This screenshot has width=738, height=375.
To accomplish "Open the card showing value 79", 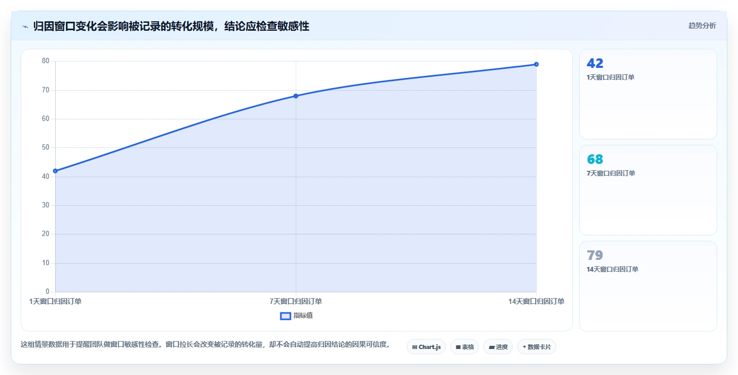I will (648, 286).
